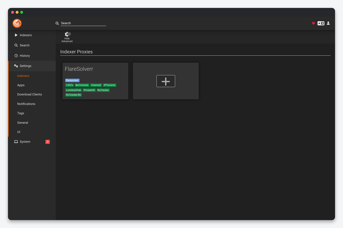Viewport: 343px width, 228px height.
Task: Click the Prowlarr logo icon
Action: click(x=17, y=23)
